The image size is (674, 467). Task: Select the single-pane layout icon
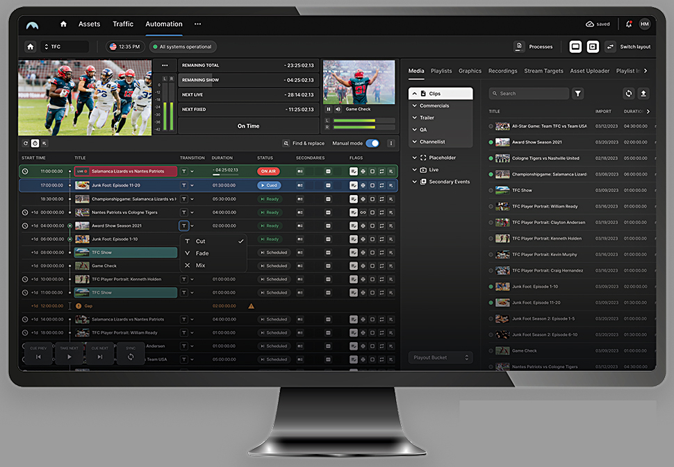point(575,46)
